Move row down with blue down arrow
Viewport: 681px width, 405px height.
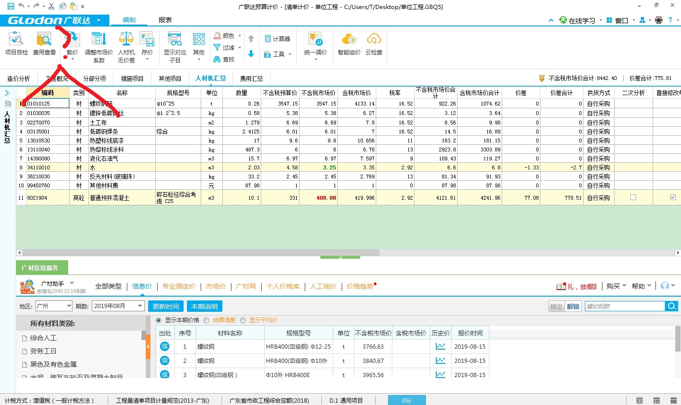pos(251,54)
